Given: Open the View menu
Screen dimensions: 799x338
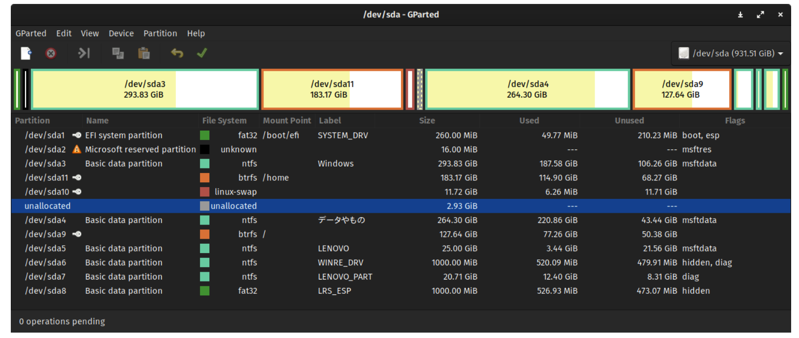Looking at the screenshot, I should (x=90, y=33).
